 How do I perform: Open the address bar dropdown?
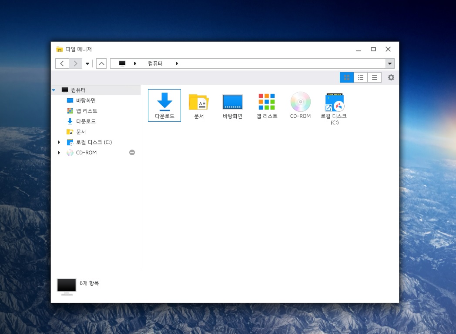point(390,63)
